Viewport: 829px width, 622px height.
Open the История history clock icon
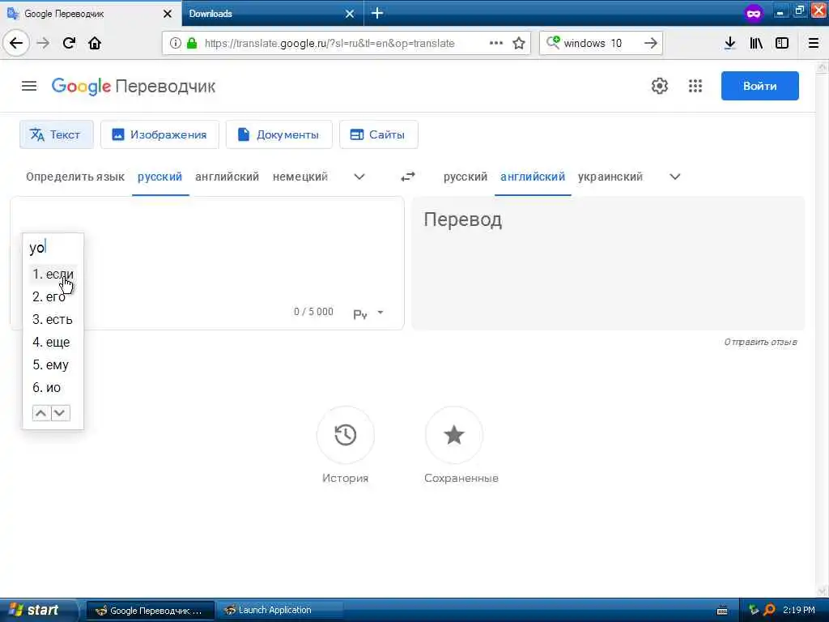(345, 435)
